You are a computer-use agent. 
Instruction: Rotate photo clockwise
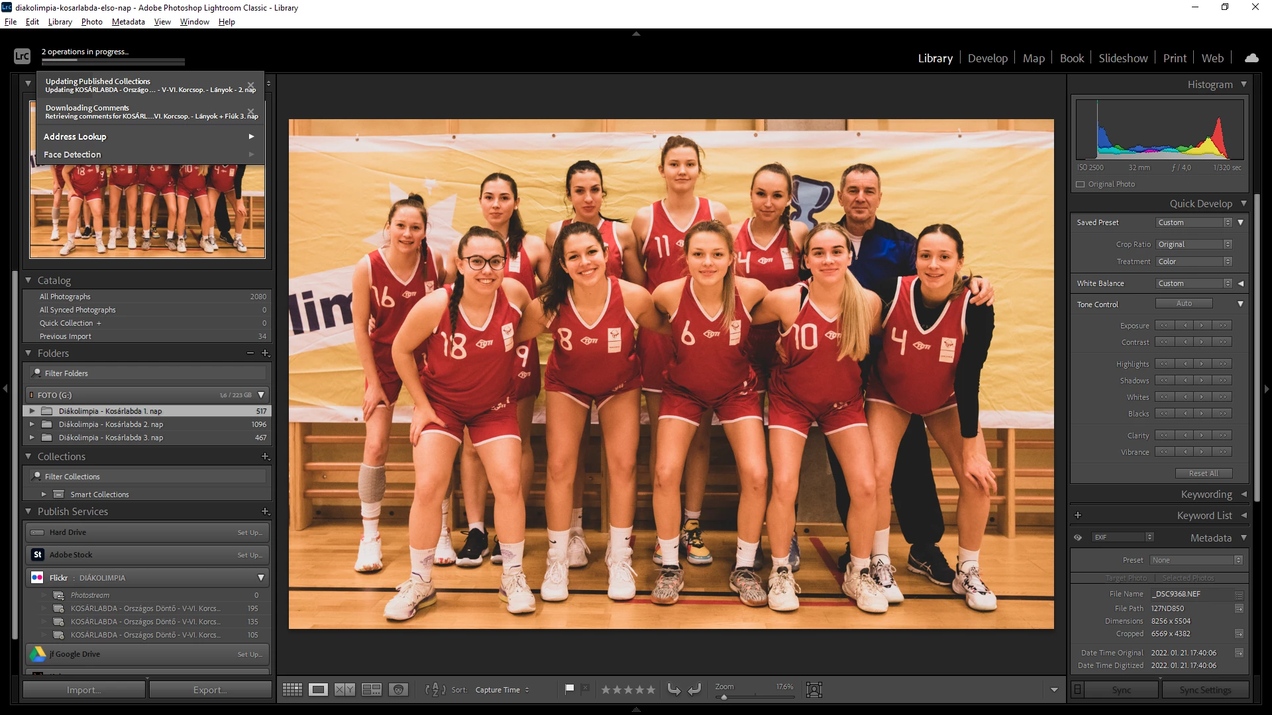click(x=694, y=690)
